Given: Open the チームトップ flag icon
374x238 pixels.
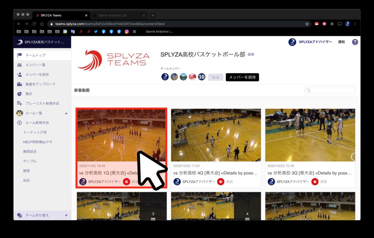Looking at the screenshot, I should point(20,55).
